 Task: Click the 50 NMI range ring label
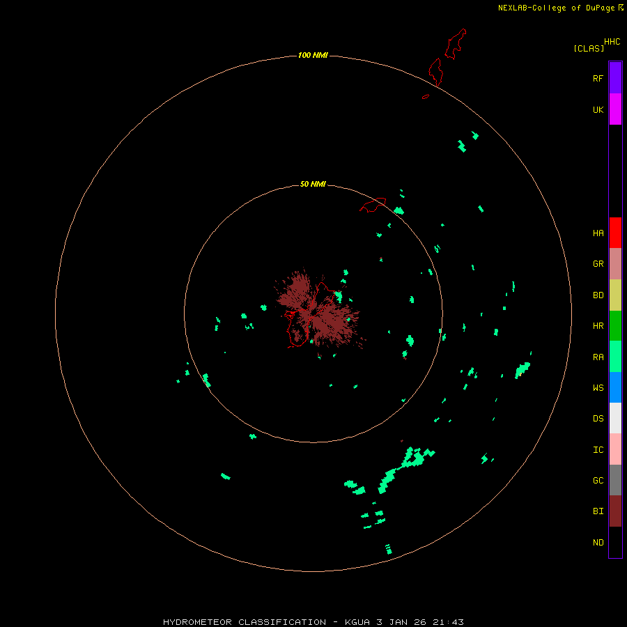pos(313,184)
